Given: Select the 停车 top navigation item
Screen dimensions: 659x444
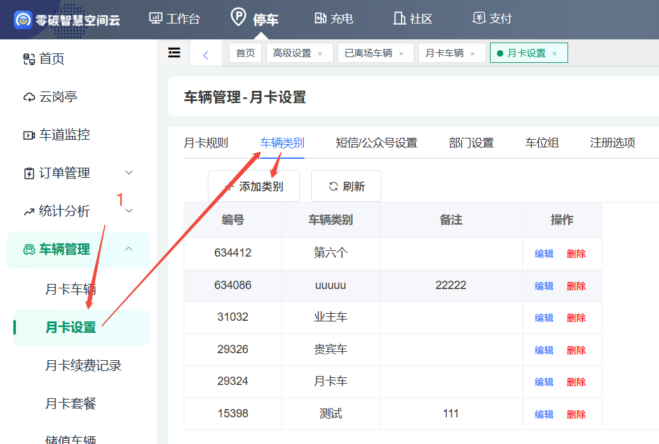Looking at the screenshot, I should coord(254,18).
